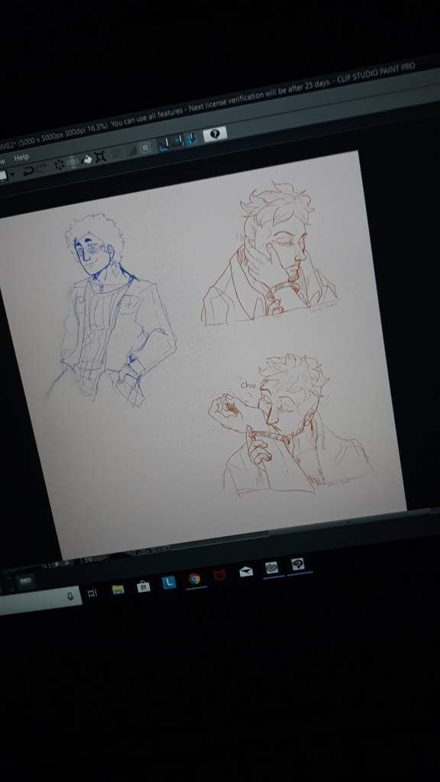The image size is (440, 782).
Task: Toggle Snap to Special Ruler
Action: [178, 141]
